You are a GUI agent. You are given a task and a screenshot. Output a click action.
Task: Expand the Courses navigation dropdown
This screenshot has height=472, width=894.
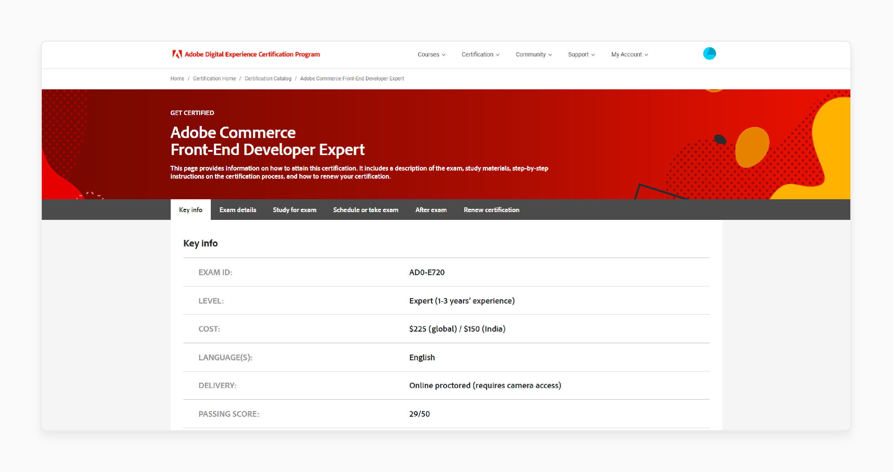point(431,54)
